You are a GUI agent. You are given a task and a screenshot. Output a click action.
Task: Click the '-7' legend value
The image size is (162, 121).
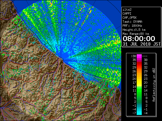pyautogui.click(x=134, y=113)
